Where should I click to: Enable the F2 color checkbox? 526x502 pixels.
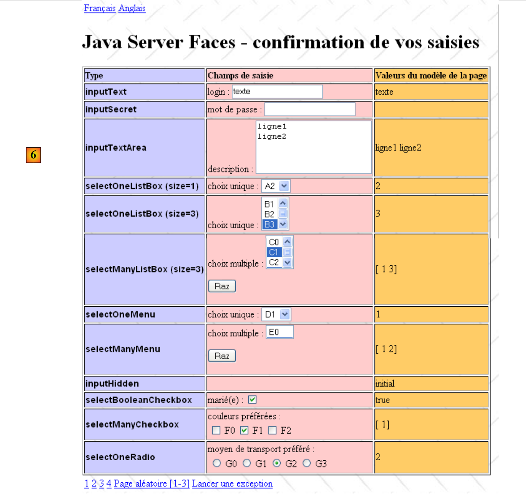272,431
